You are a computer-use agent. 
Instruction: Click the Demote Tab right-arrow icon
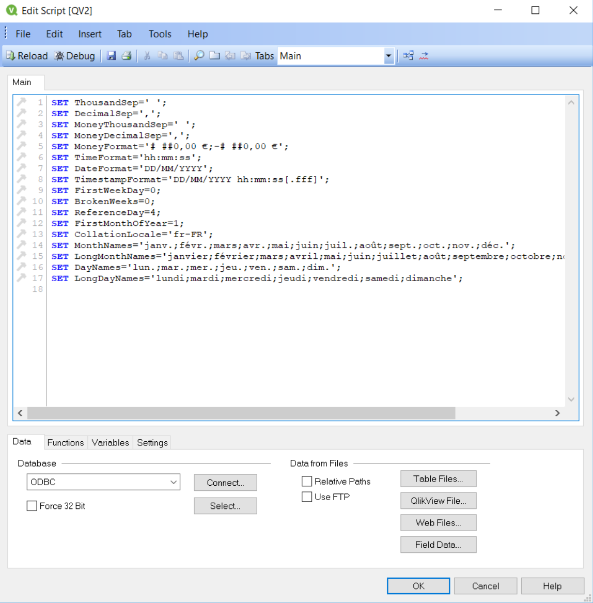[246, 56]
